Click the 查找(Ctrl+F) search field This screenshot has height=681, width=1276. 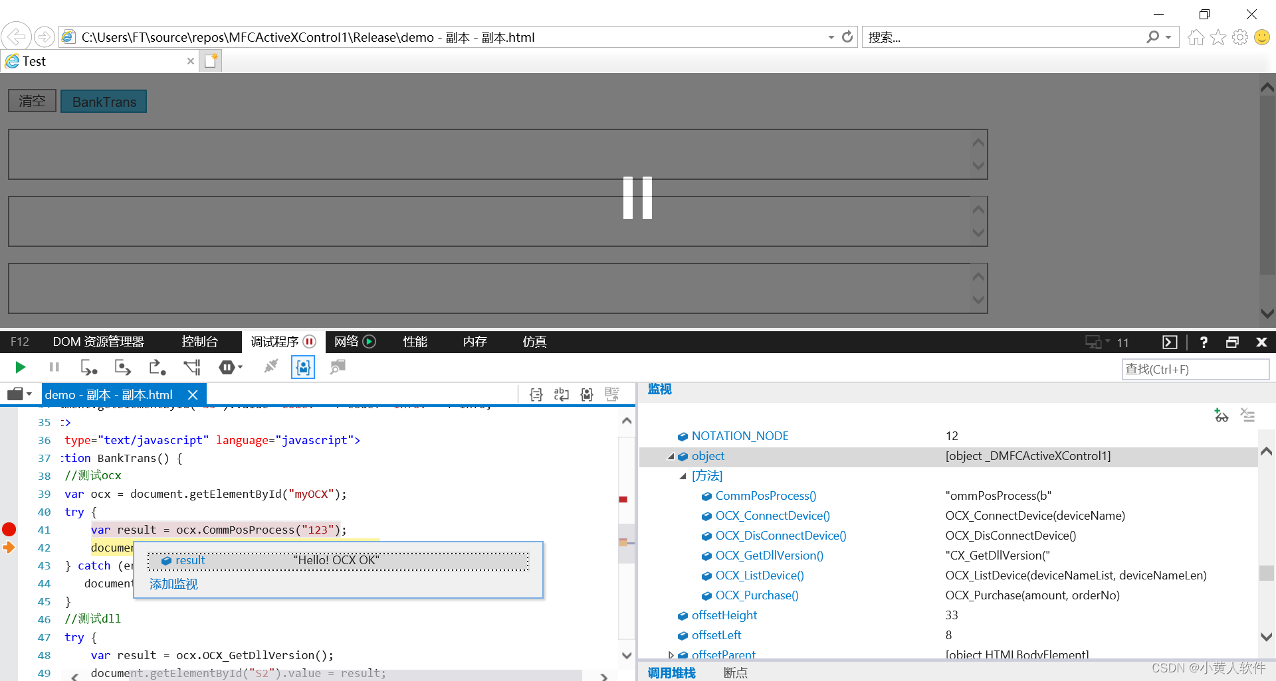1195,369
